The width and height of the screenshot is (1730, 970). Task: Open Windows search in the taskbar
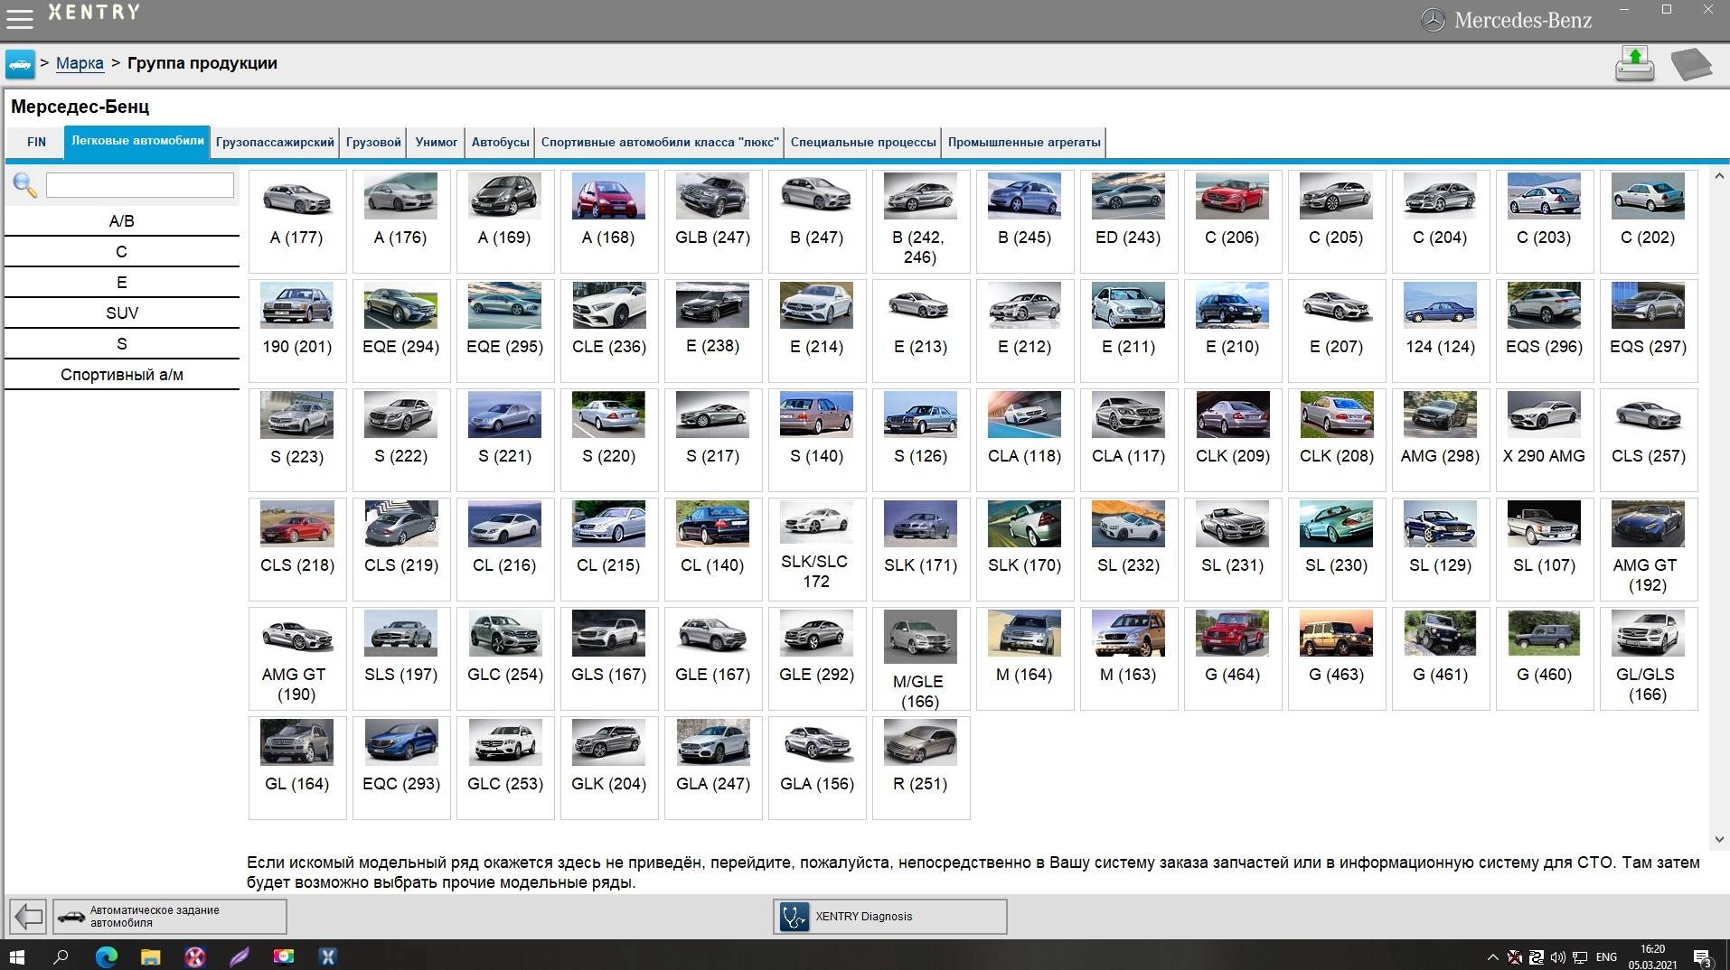[61, 956]
